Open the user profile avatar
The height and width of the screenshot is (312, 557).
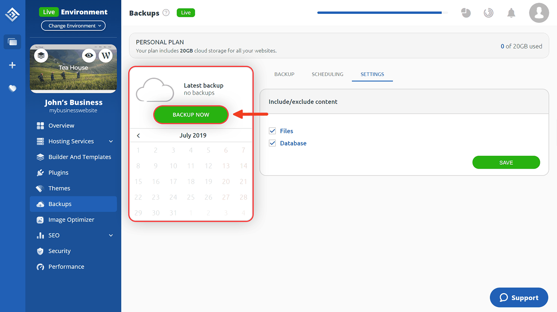click(x=539, y=13)
